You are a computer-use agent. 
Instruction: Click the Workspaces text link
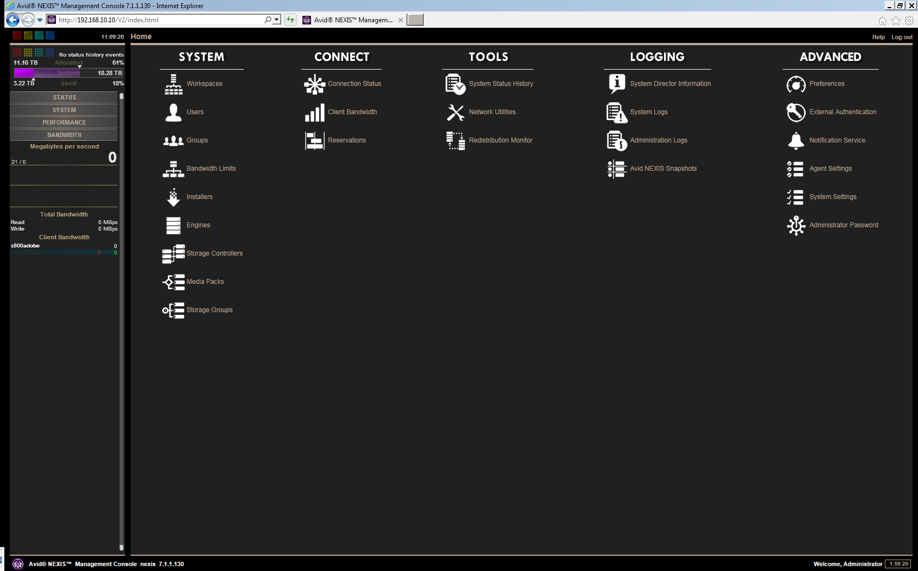click(x=204, y=84)
